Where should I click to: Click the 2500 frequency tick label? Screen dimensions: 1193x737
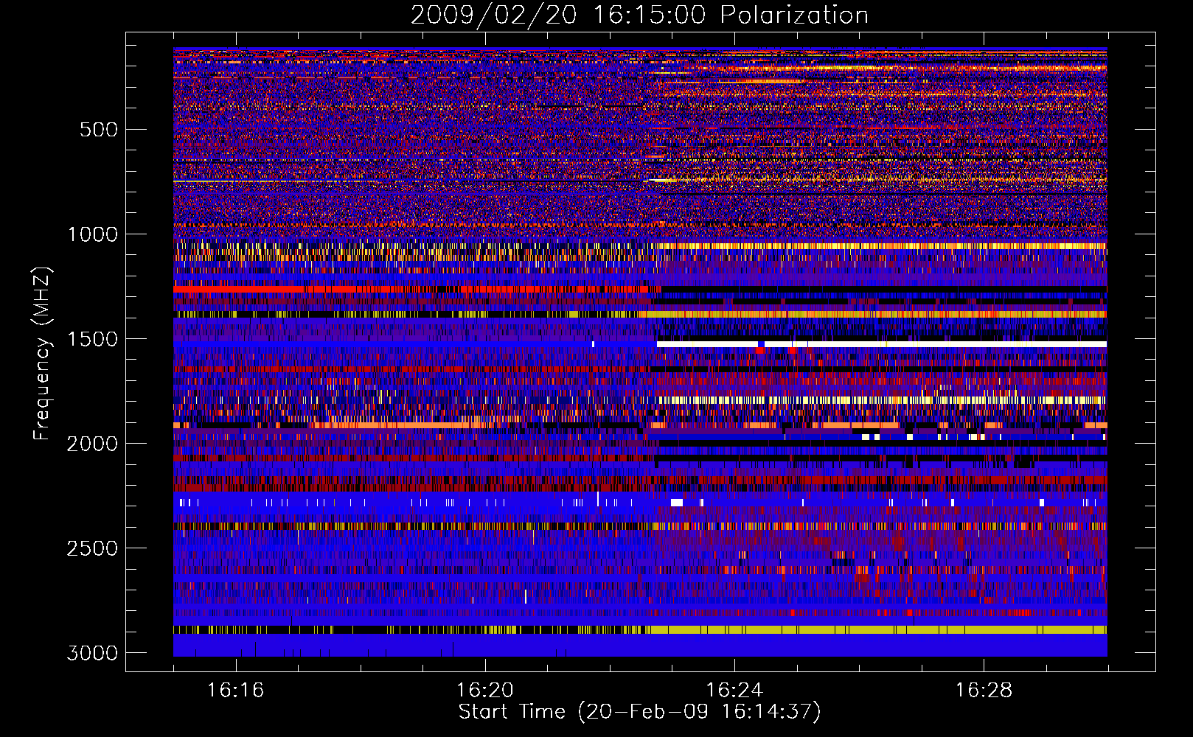[x=93, y=548]
